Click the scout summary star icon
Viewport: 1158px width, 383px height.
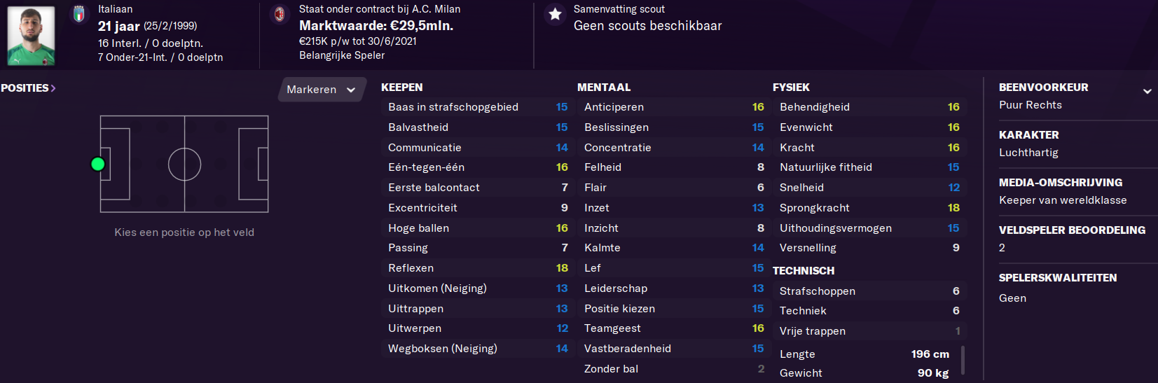(x=555, y=14)
